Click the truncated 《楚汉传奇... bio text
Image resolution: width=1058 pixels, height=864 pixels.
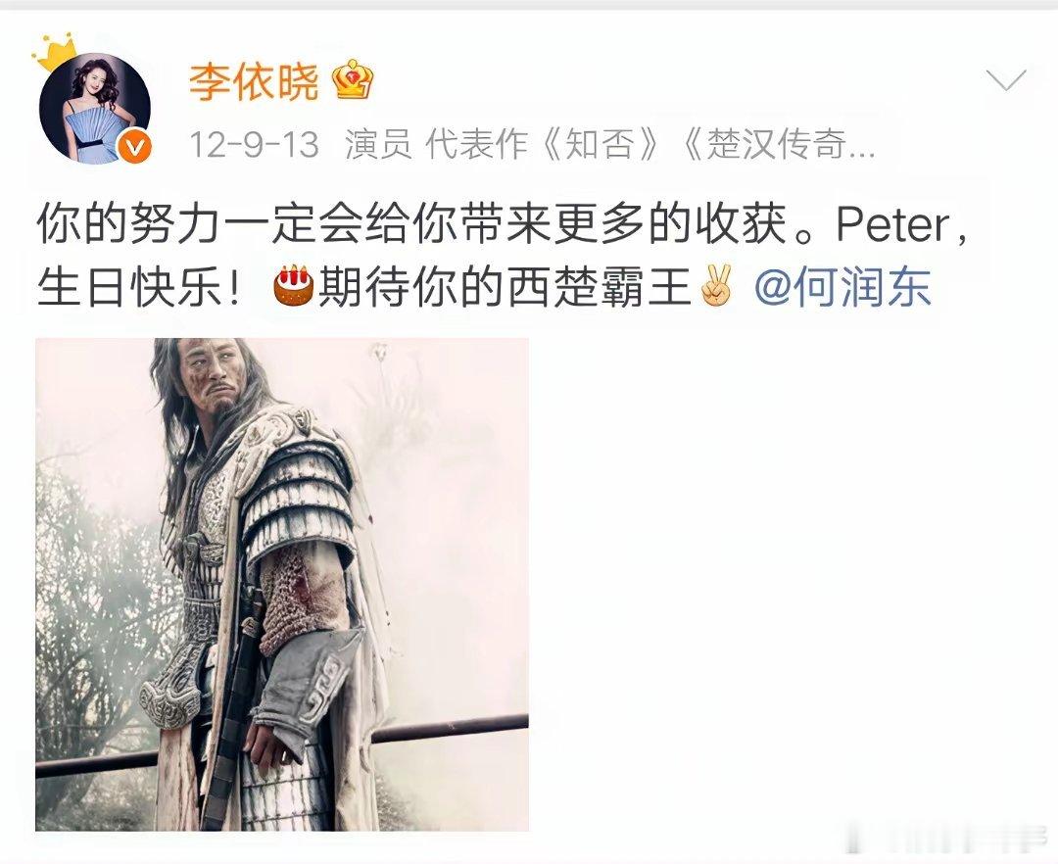tap(778, 144)
